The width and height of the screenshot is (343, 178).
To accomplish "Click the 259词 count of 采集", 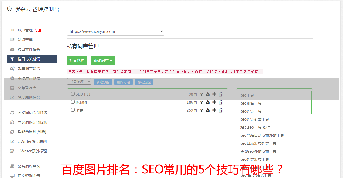I will click(192, 110).
